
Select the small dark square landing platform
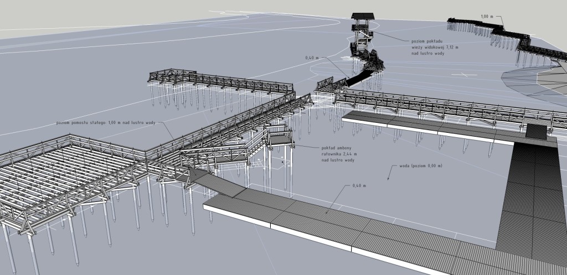[535, 131]
